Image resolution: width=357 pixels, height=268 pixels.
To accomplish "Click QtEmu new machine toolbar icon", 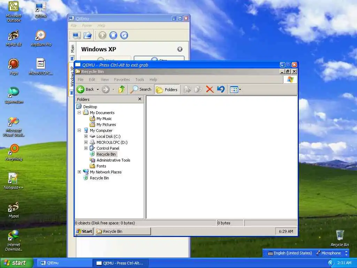I will point(76,35).
